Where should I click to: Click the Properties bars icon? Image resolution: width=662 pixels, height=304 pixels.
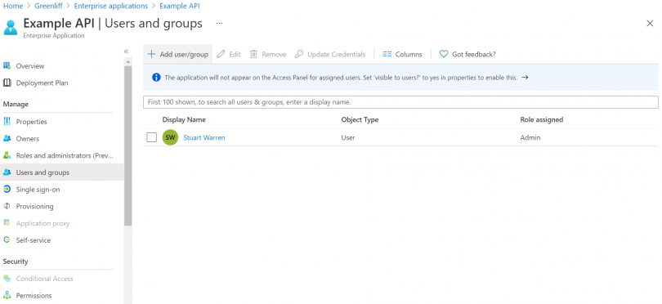(7, 122)
